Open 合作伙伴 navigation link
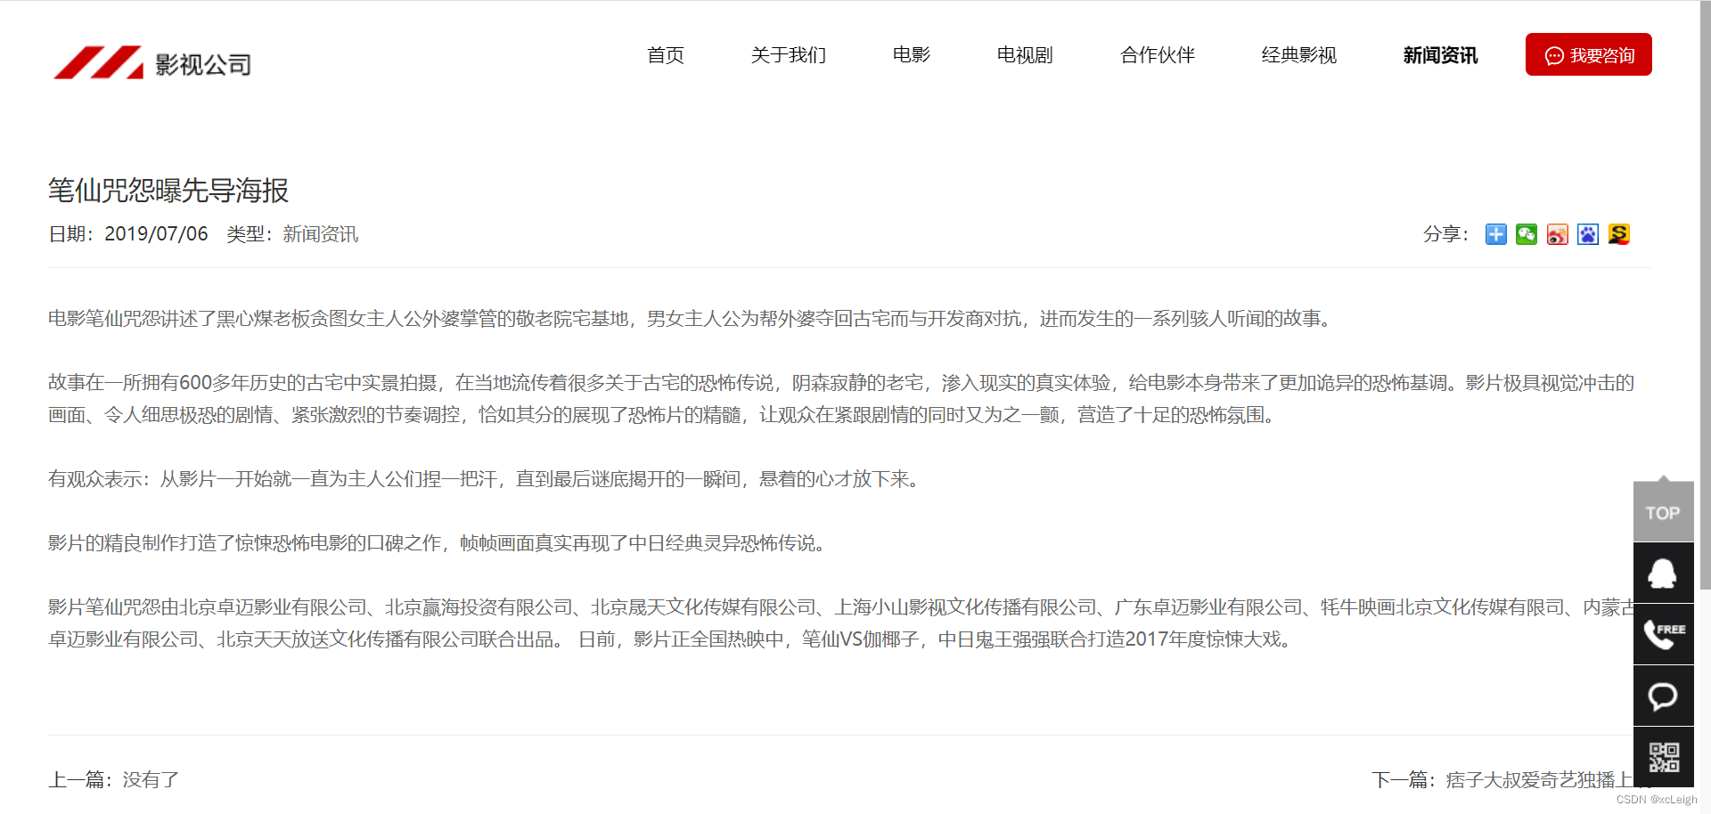The height and width of the screenshot is (814, 1711). 1158,55
